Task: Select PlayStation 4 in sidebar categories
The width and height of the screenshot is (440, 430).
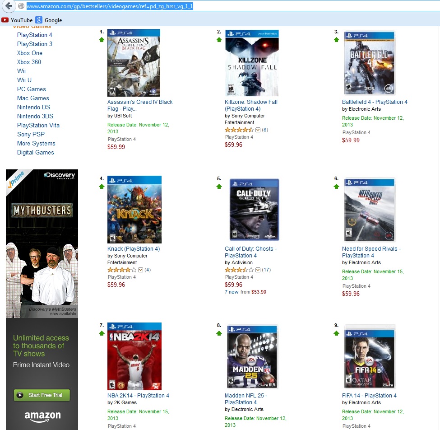Action: pyautogui.click(x=34, y=35)
